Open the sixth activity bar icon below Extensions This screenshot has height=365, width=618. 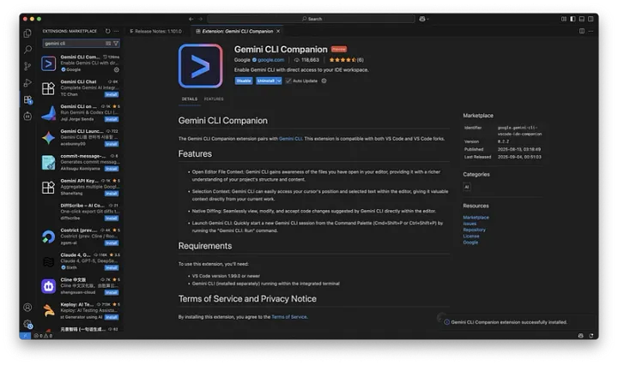[x=27, y=116]
